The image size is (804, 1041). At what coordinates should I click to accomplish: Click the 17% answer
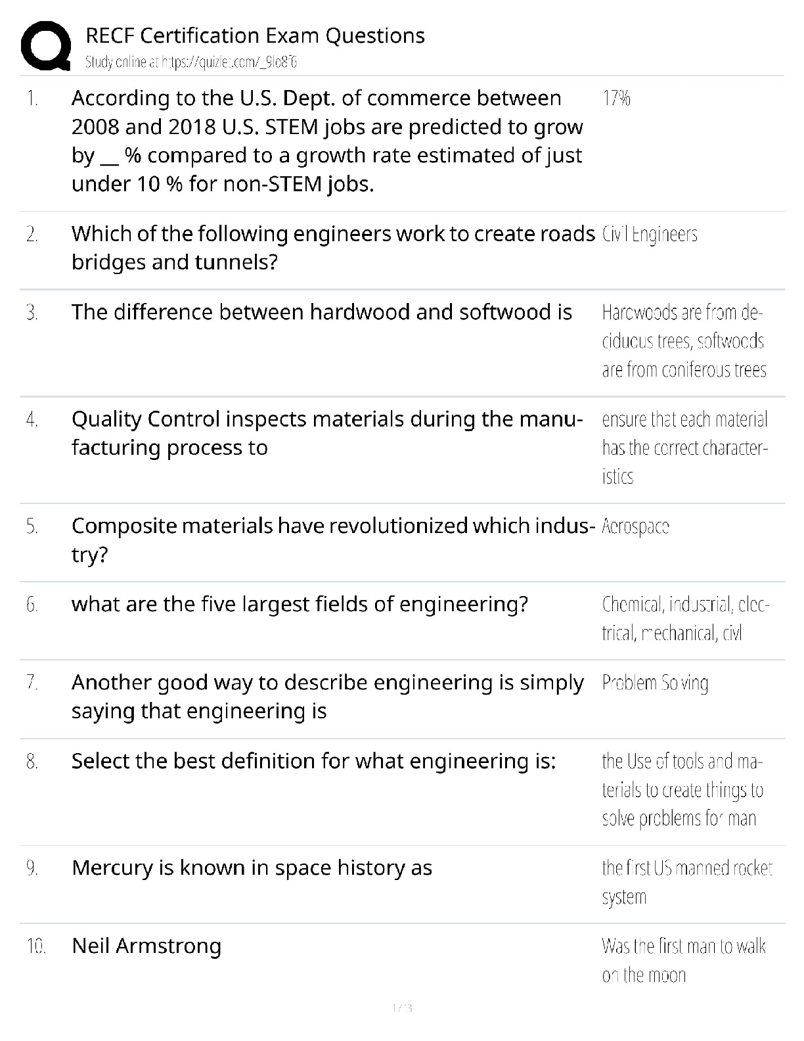616,99
